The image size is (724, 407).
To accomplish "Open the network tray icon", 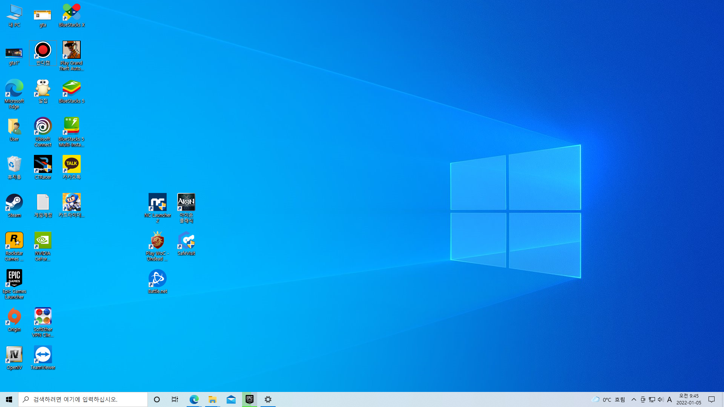I will [x=652, y=399].
